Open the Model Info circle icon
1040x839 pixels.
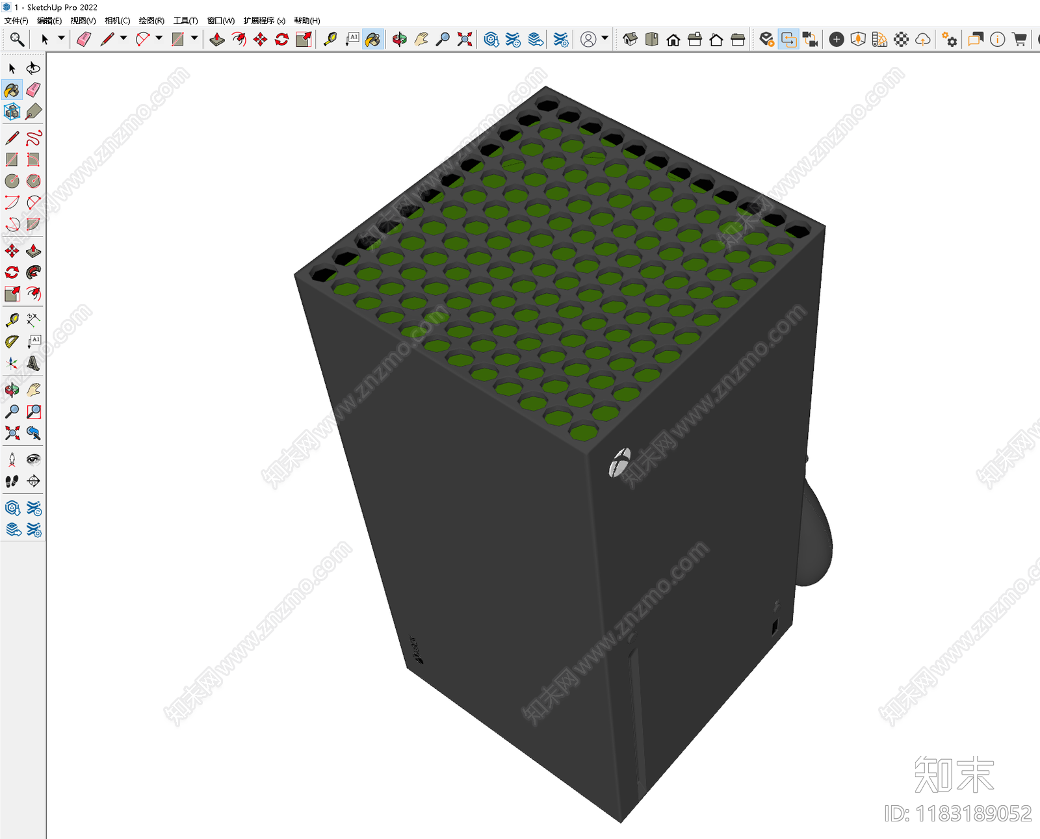coord(998,40)
